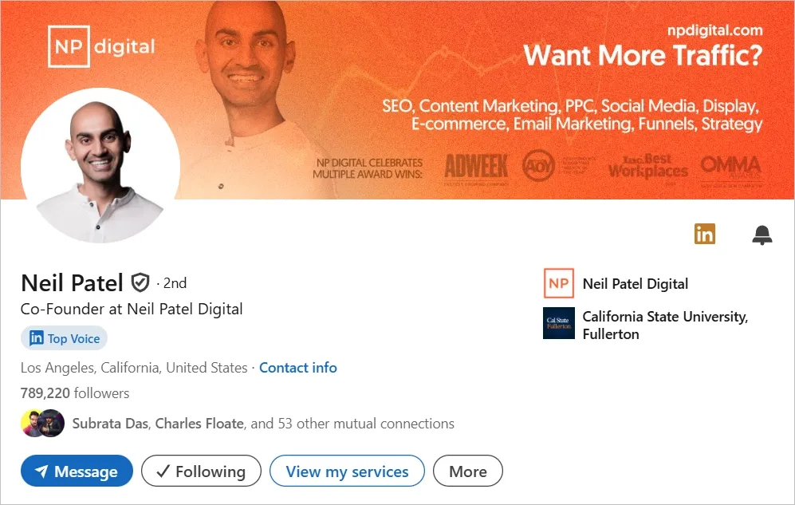This screenshot has width=795, height=505.
Task: Click the verified shield badge beside name
Action: [140, 282]
